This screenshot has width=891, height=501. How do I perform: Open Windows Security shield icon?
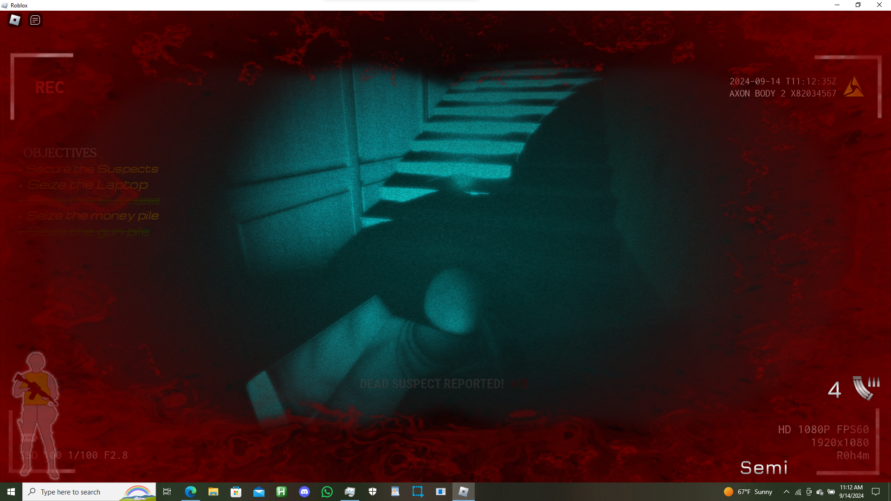click(373, 492)
